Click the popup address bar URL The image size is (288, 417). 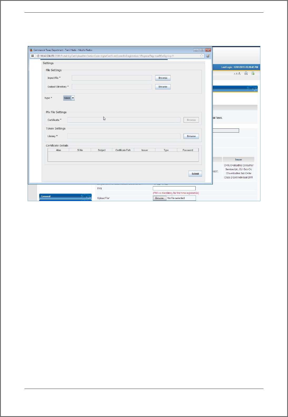coord(107,56)
